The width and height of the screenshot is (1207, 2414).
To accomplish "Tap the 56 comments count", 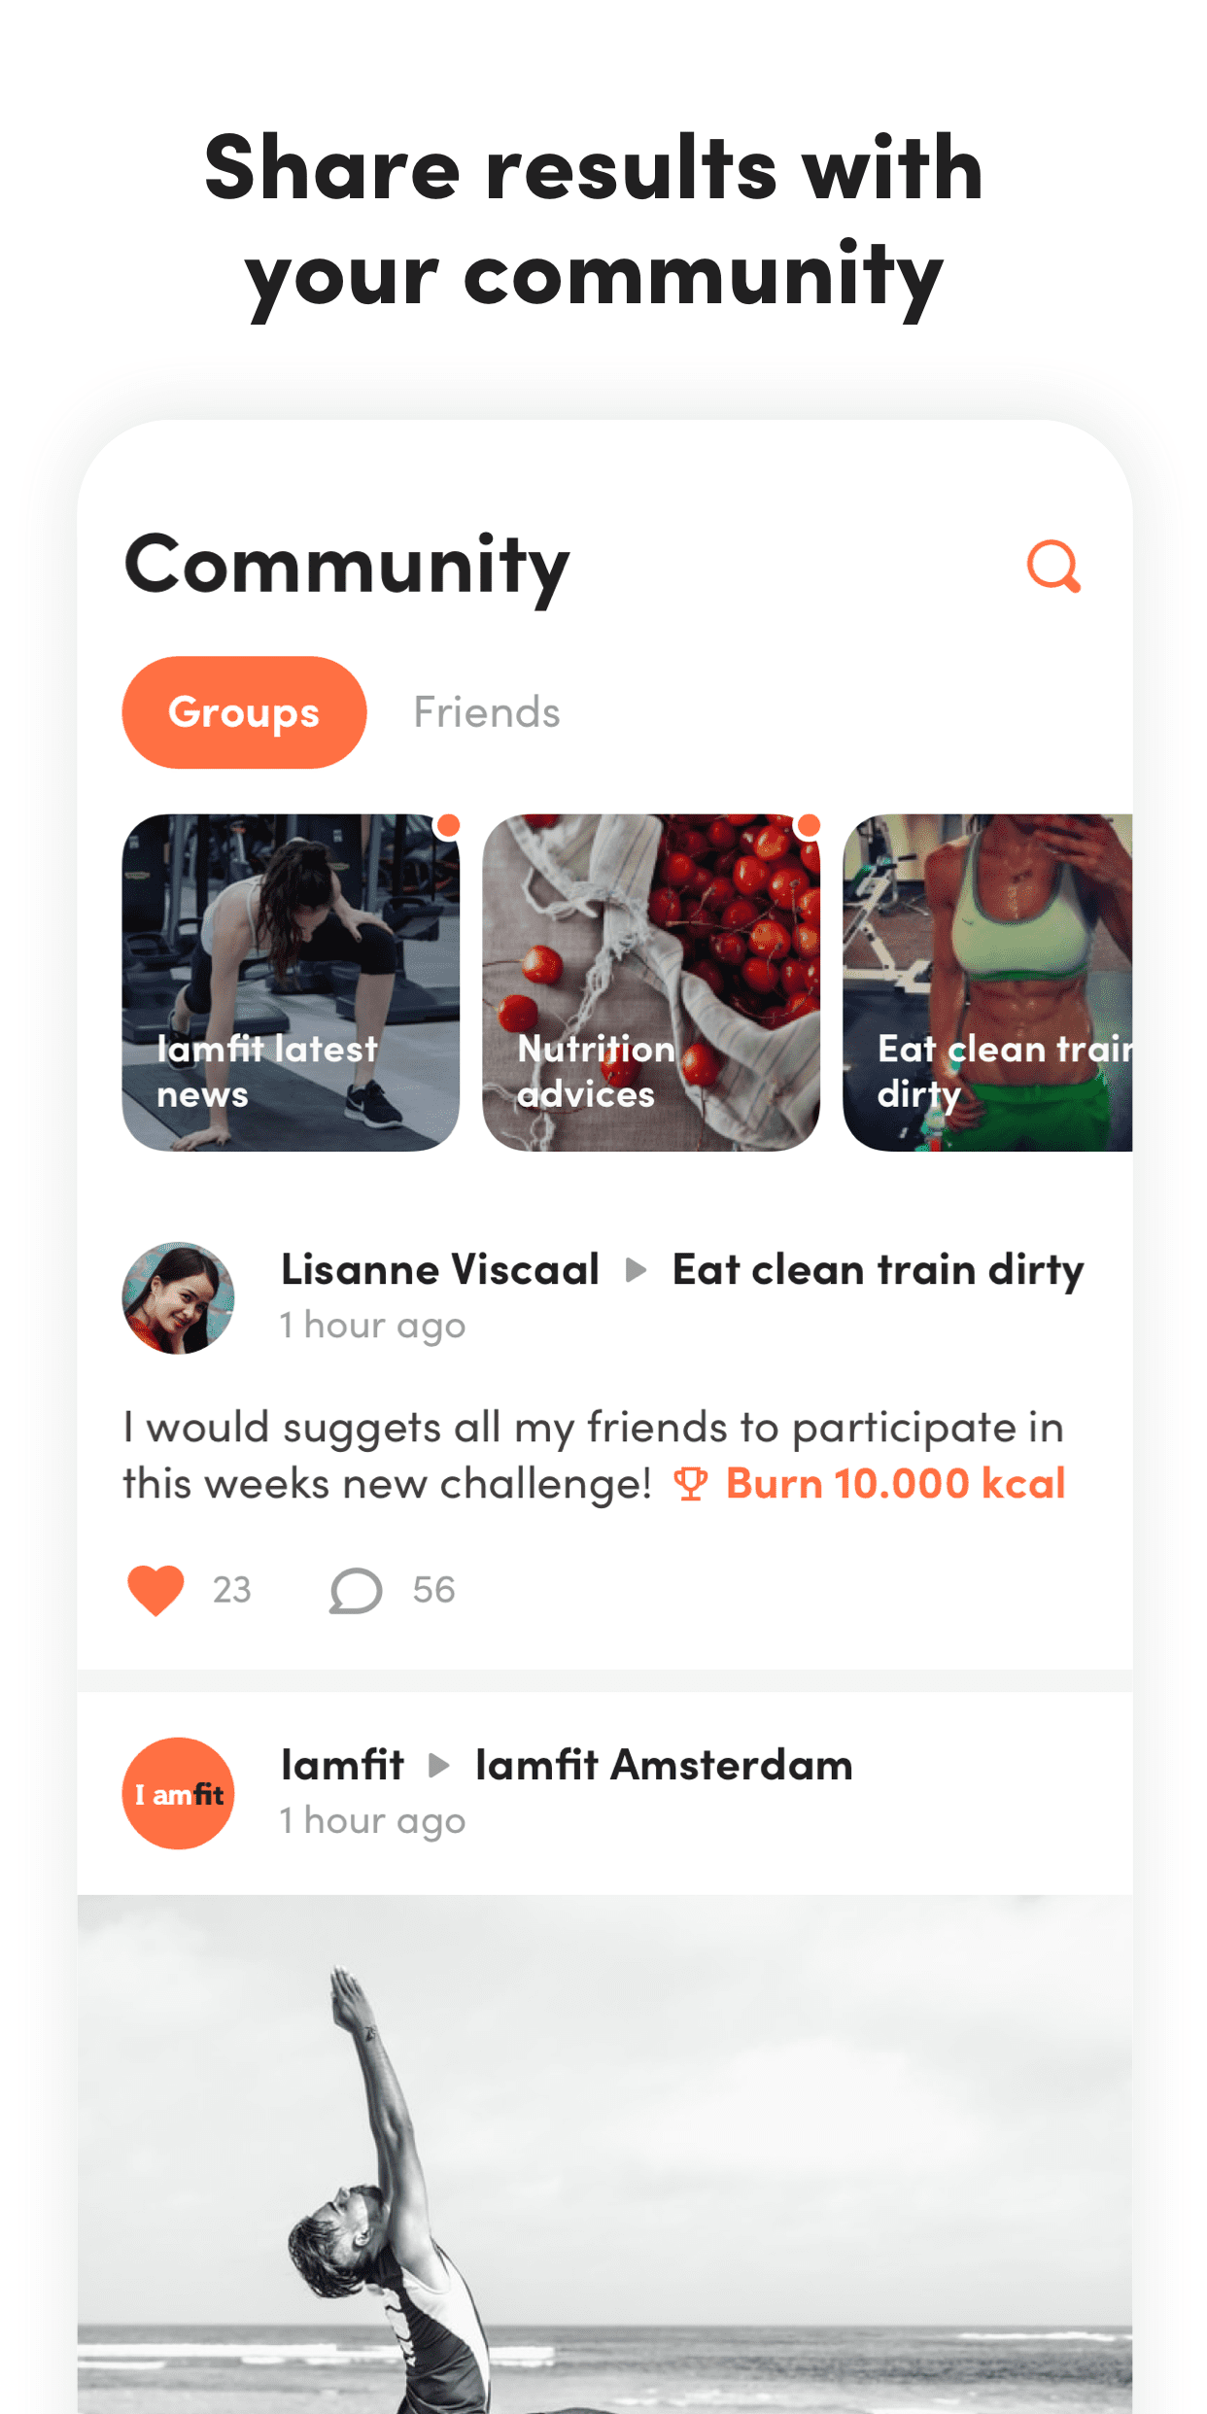I will click(433, 1590).
